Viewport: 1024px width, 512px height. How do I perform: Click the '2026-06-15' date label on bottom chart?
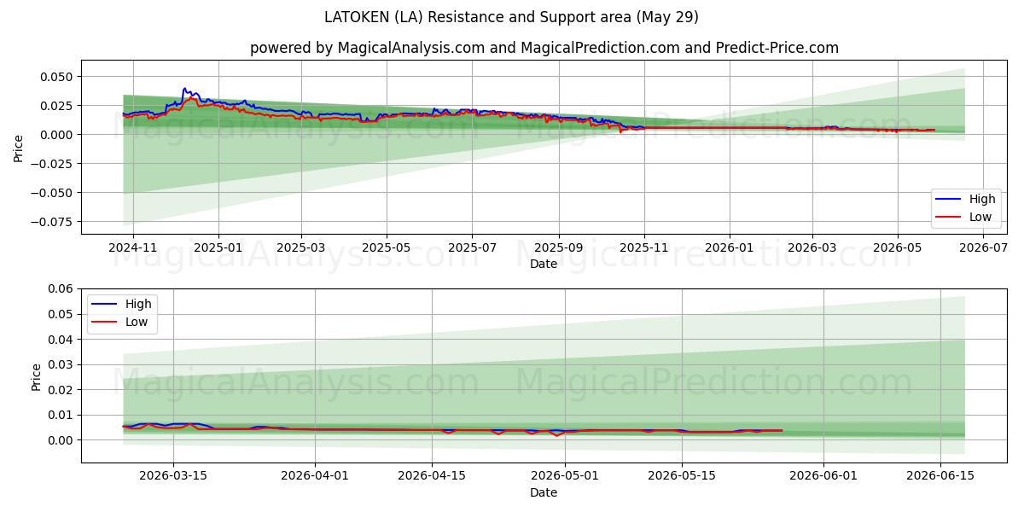tap(940, 476)
